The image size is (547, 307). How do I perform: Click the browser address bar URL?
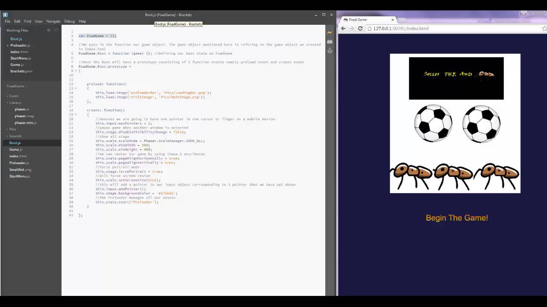pos(401,29)
